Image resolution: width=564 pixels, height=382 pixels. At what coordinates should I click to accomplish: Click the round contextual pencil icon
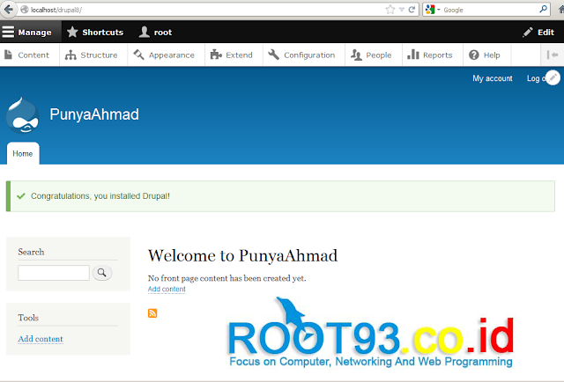click(x=553, y=77)
